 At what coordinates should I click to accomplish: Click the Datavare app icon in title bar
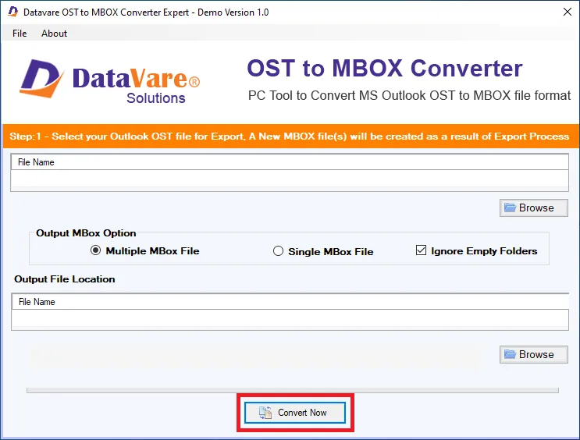click(13, 12)
